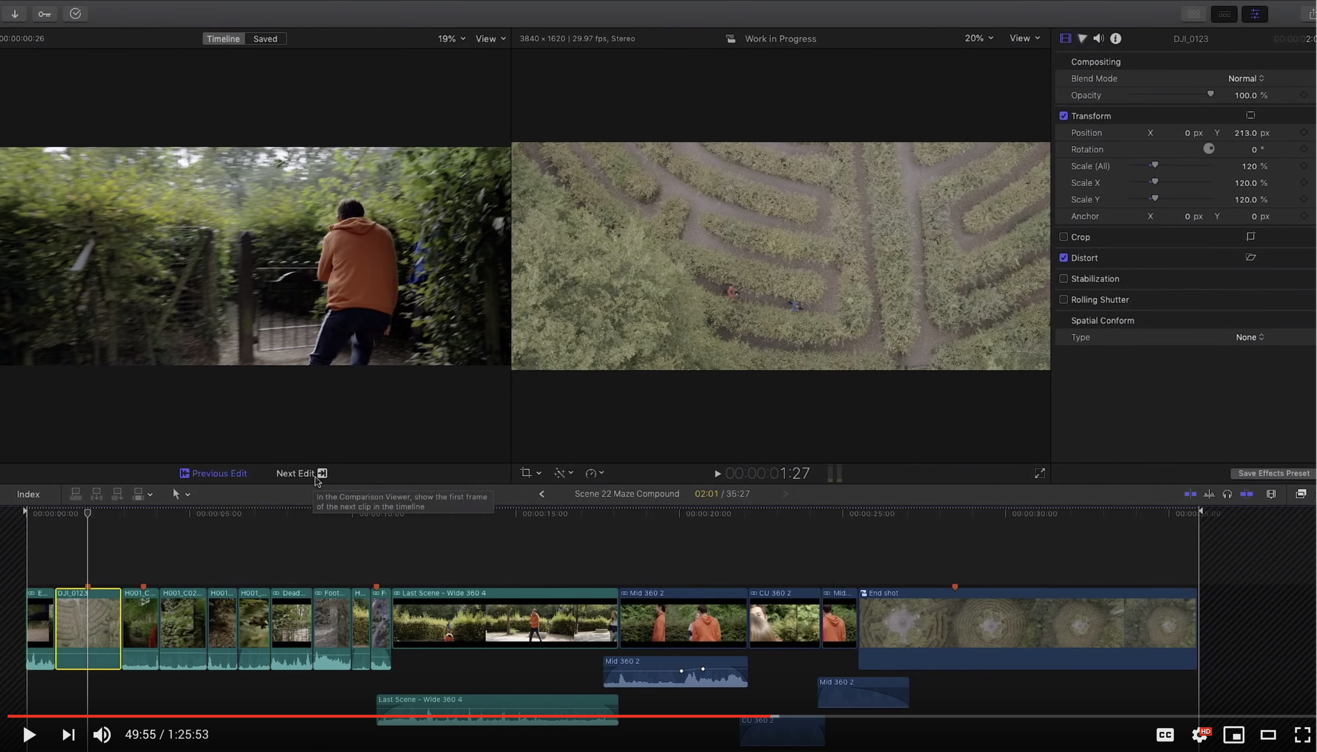The height and width of the screenshot is (752, 1317).
Task: Toggle audio skimming waveform icon
Action: point(1209,494)
